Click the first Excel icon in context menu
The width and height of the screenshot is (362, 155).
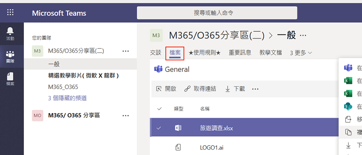coord(348,81)
